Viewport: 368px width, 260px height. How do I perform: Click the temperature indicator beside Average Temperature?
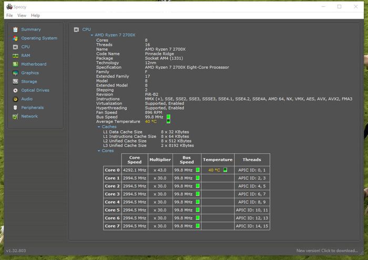tap(168, 121)
